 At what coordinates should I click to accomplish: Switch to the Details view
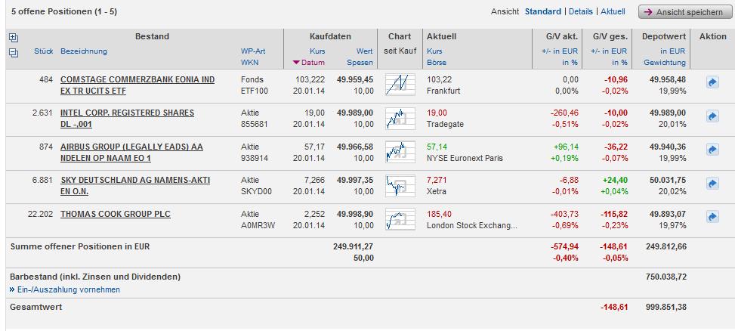click(x=580, y=12)
